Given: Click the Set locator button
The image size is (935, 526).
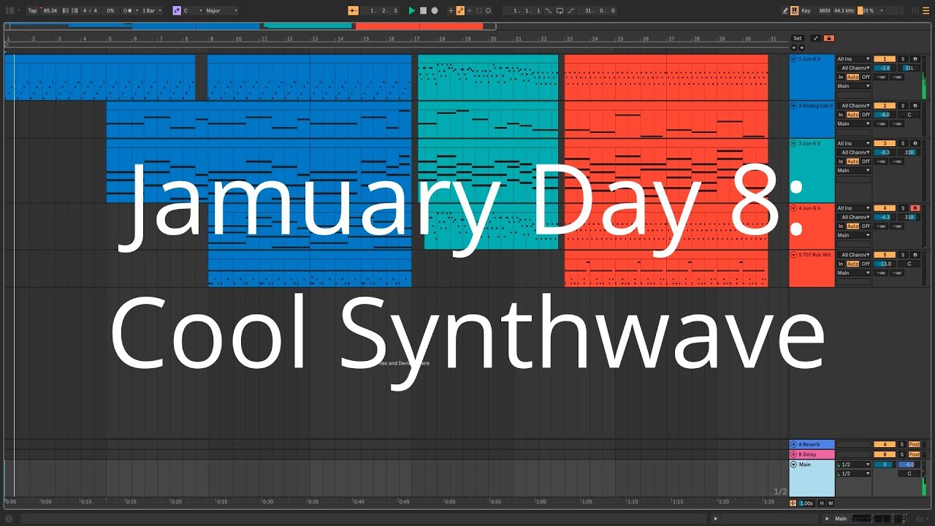Looking at the screenshot, I should (x=798, y=38).
